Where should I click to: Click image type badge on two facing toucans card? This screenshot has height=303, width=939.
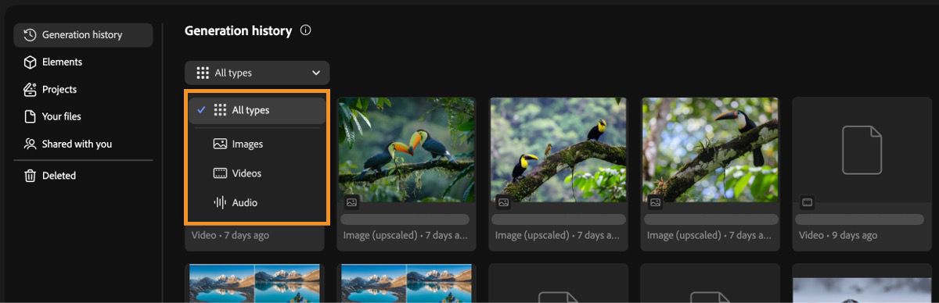click(x=351, y=202)
